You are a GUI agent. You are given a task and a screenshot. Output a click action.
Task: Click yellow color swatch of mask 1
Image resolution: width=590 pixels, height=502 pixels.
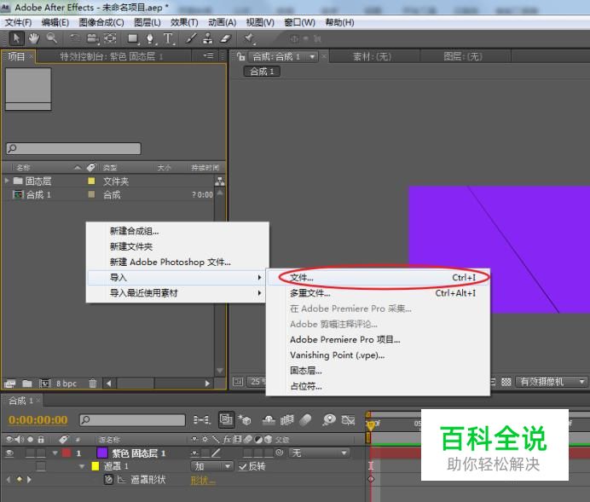click(x=95, y=467)
